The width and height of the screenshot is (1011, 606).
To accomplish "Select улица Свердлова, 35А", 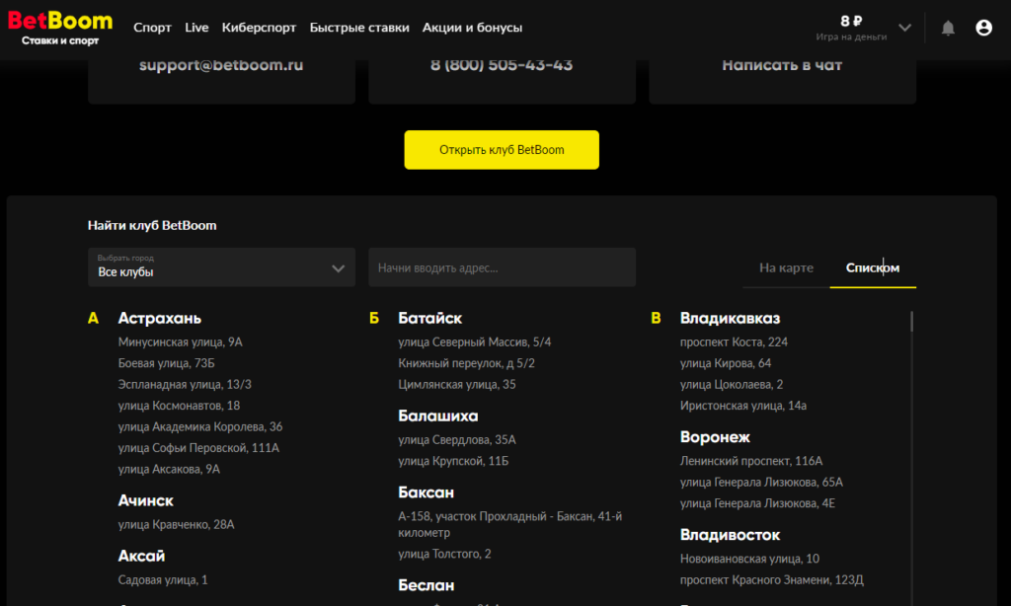I will (456, 440).
